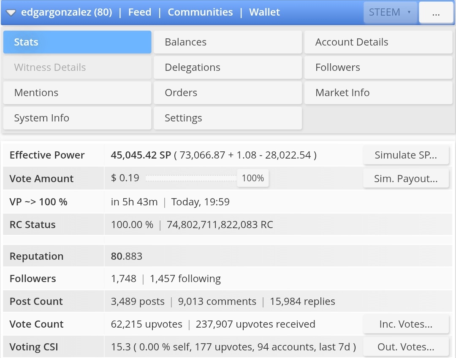Open the Account Details tab
This screenshot has height=358, width=456.
click(x=378, y=42)
